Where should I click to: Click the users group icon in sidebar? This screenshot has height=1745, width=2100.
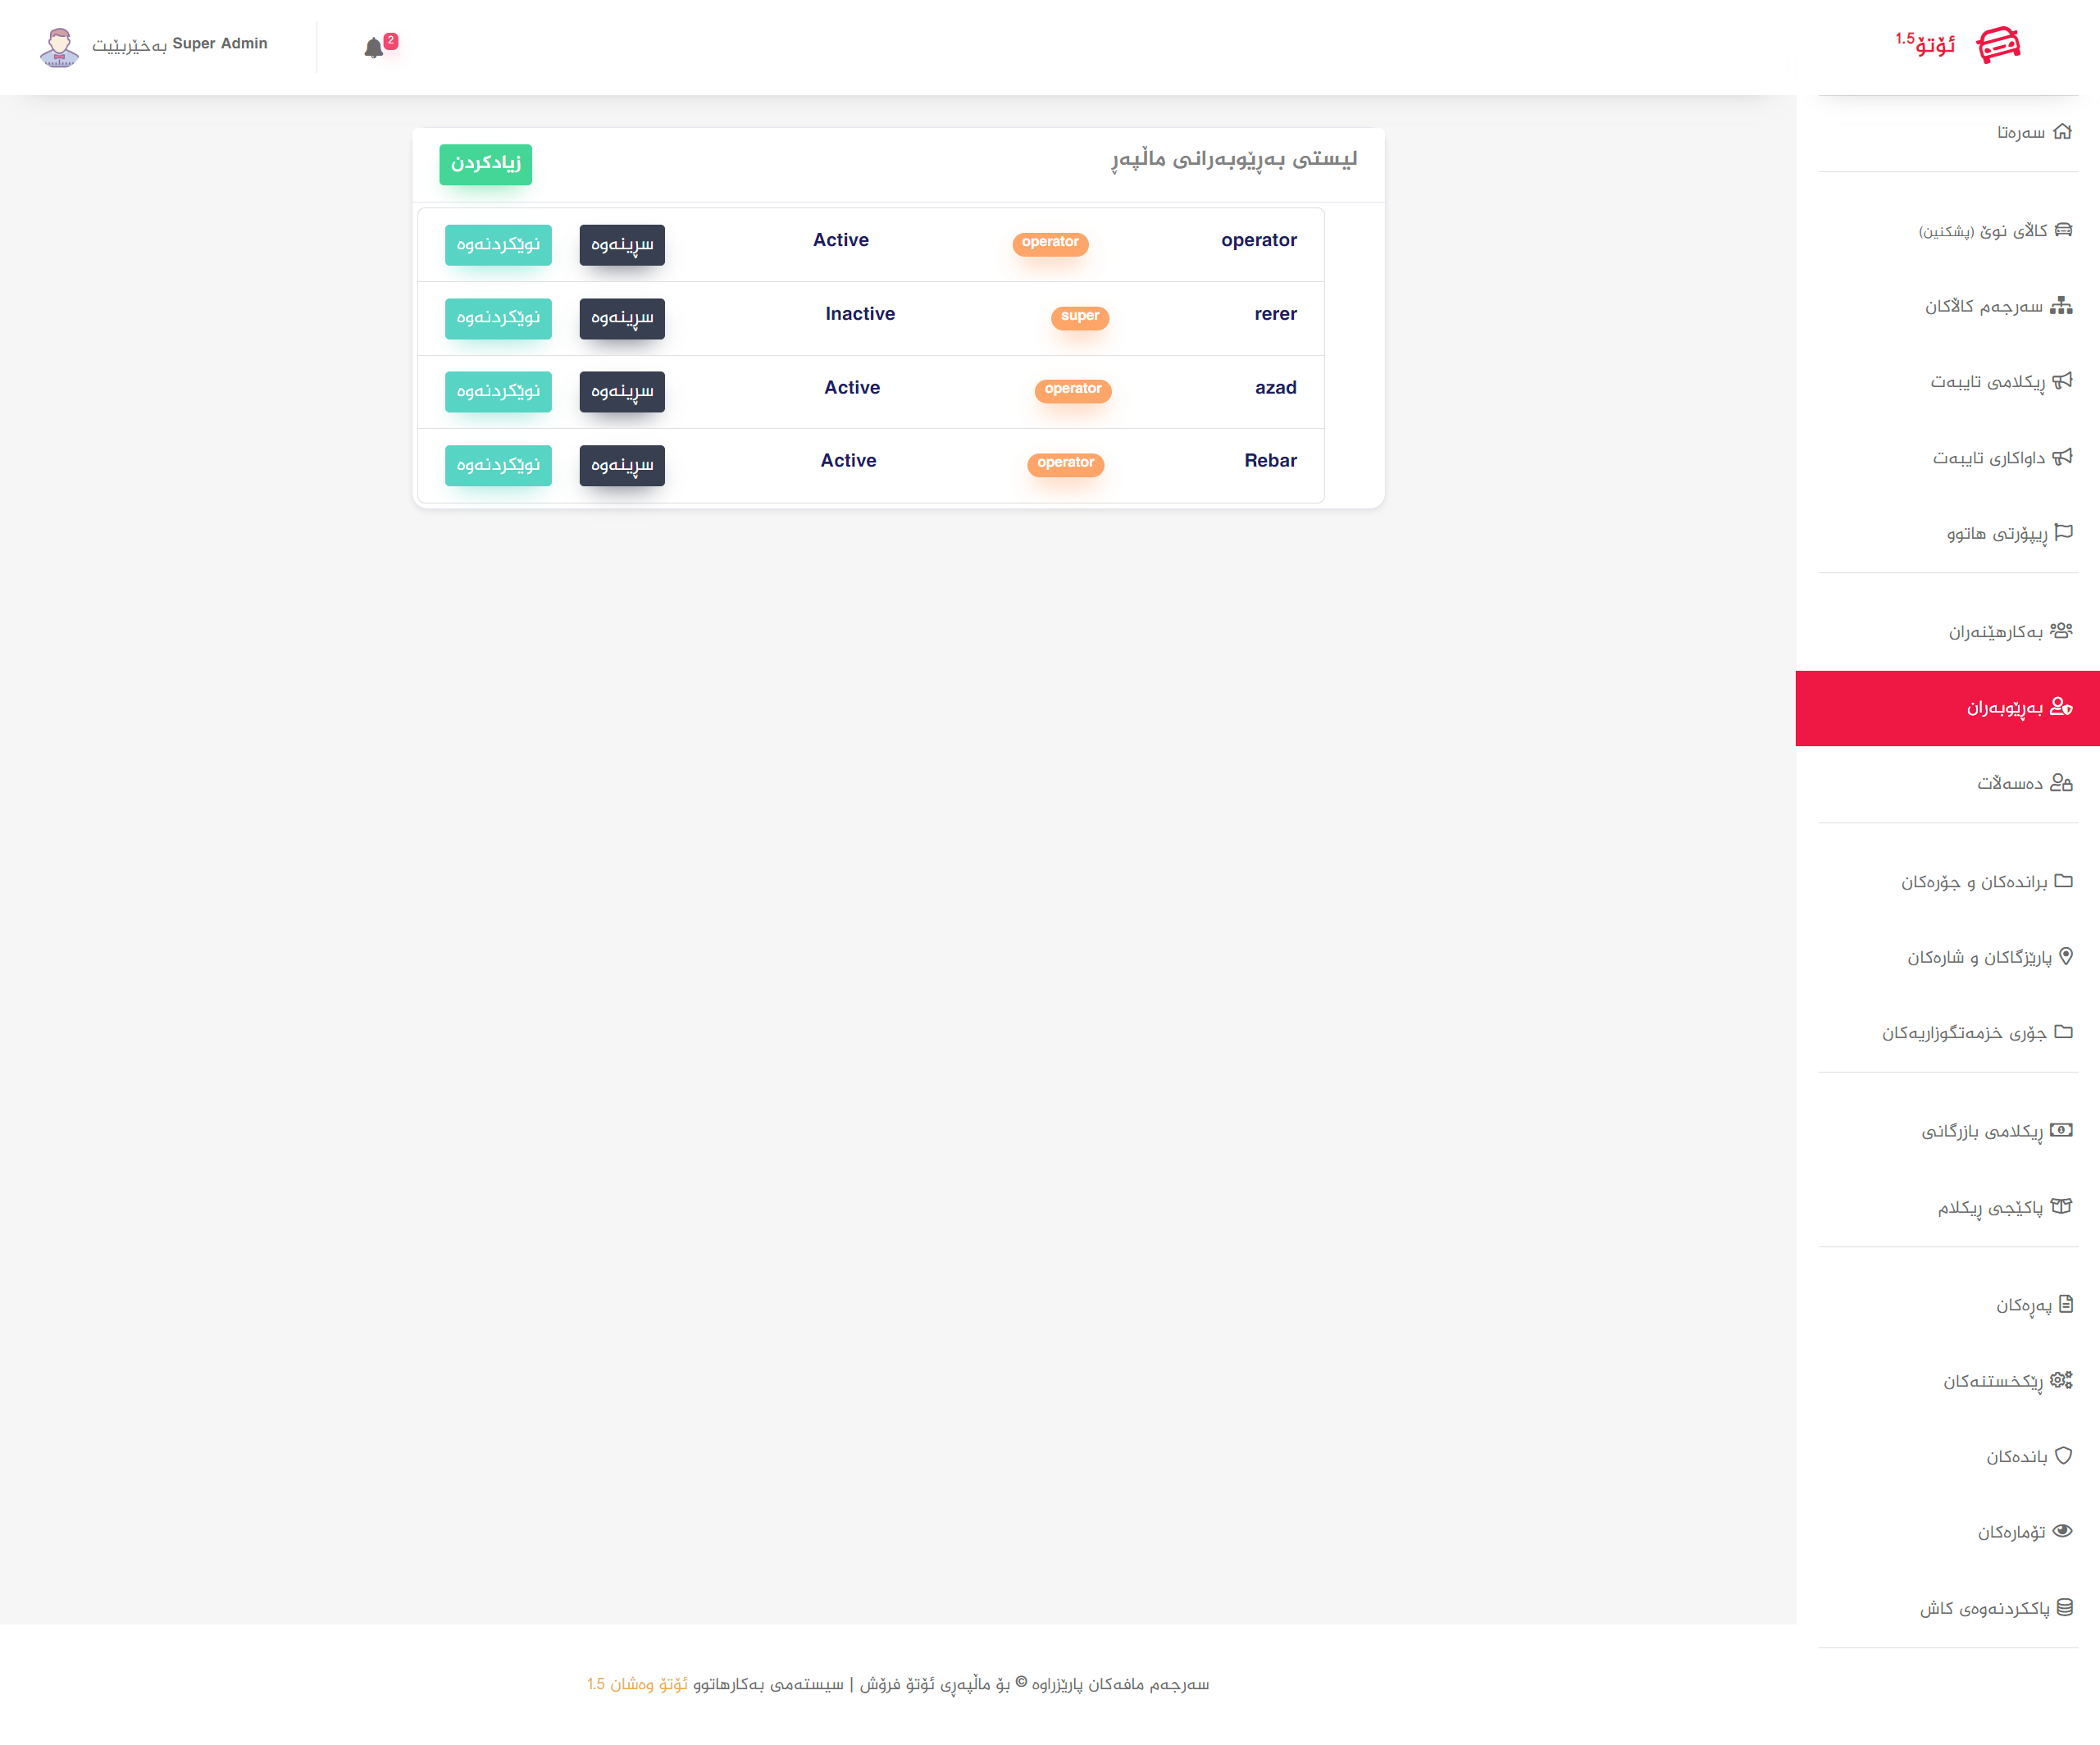point(2061,631)
